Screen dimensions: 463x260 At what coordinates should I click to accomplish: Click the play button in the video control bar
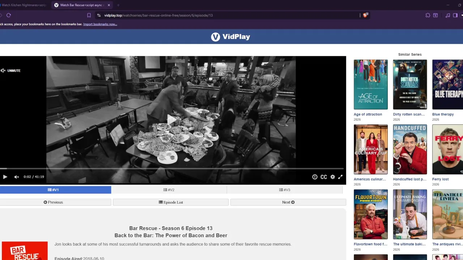point(5,177)
